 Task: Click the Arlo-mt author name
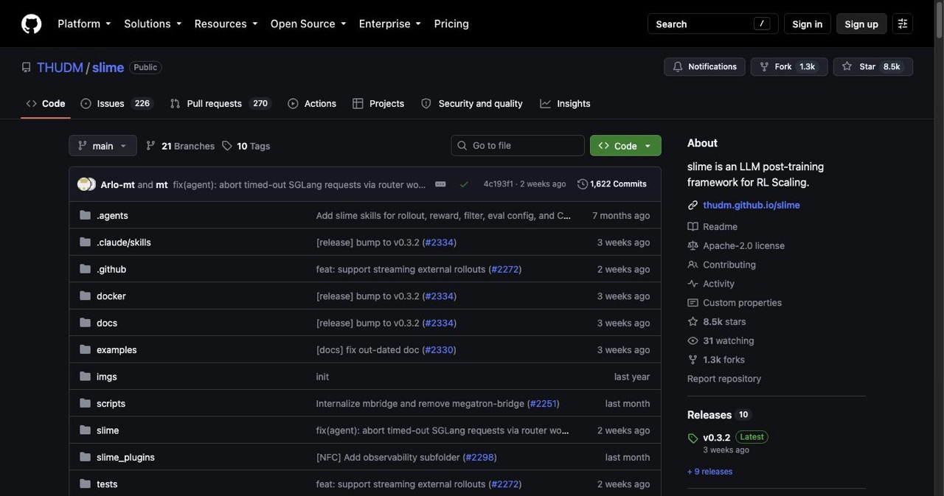point(117,184)
